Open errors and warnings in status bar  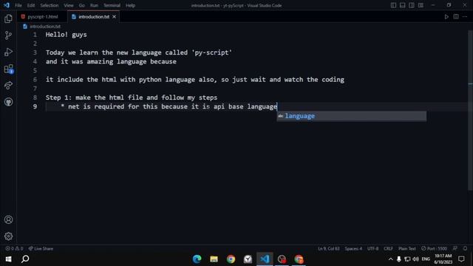click(14, 249)
